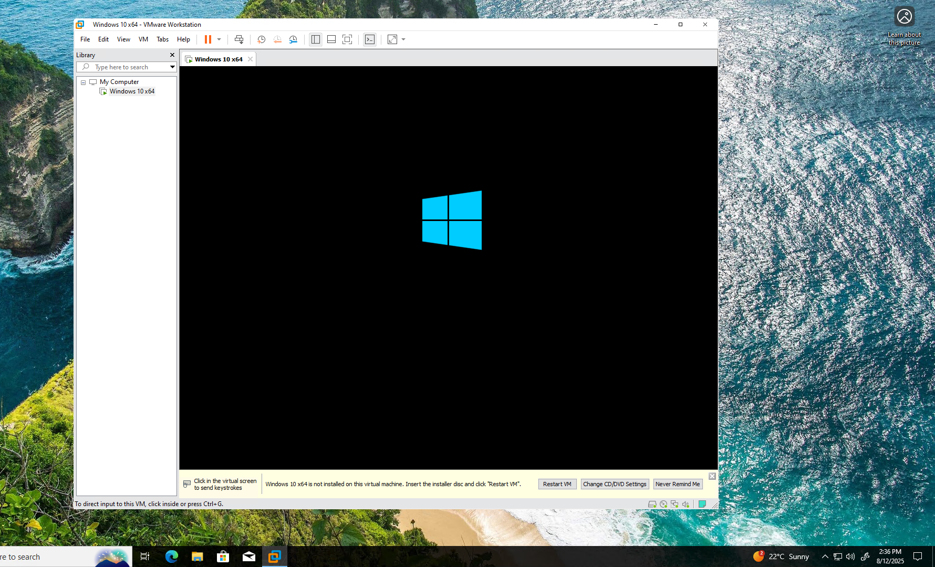Click the message log note icon
Image resolution: width=935 pixels, height=567 pixels.
[x=702, y=504]
